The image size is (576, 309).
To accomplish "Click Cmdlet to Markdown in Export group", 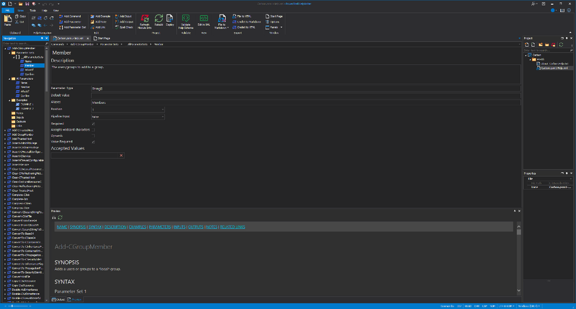I will point(246,22).
